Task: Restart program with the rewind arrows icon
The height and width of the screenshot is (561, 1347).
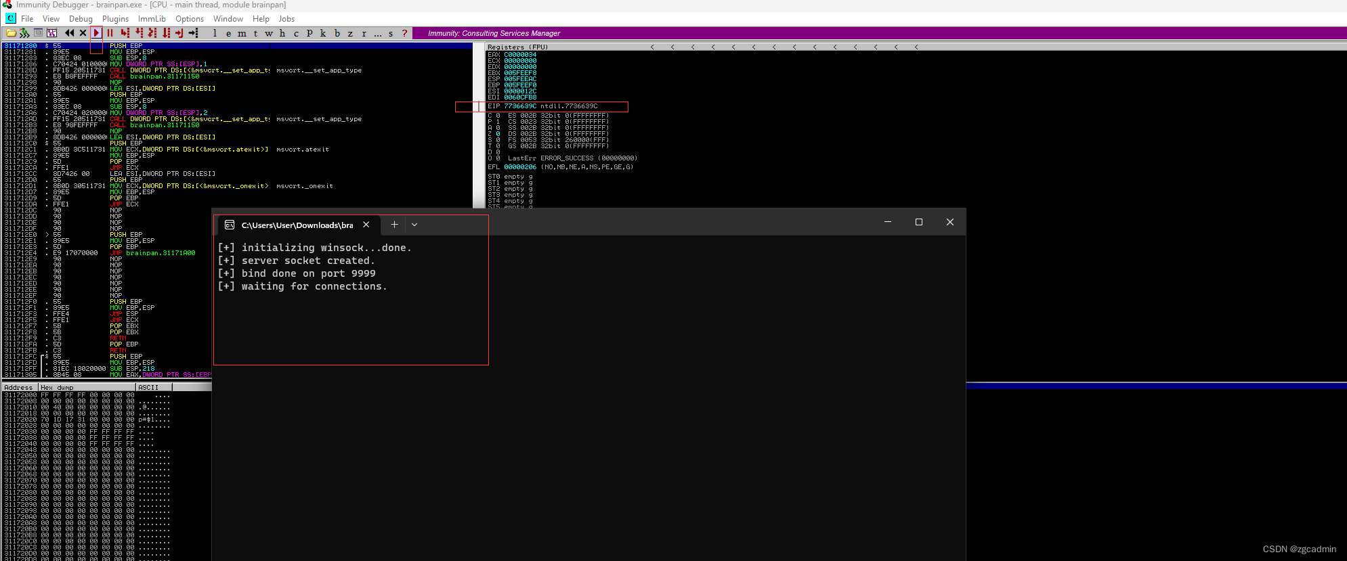Action: (69, 32)
